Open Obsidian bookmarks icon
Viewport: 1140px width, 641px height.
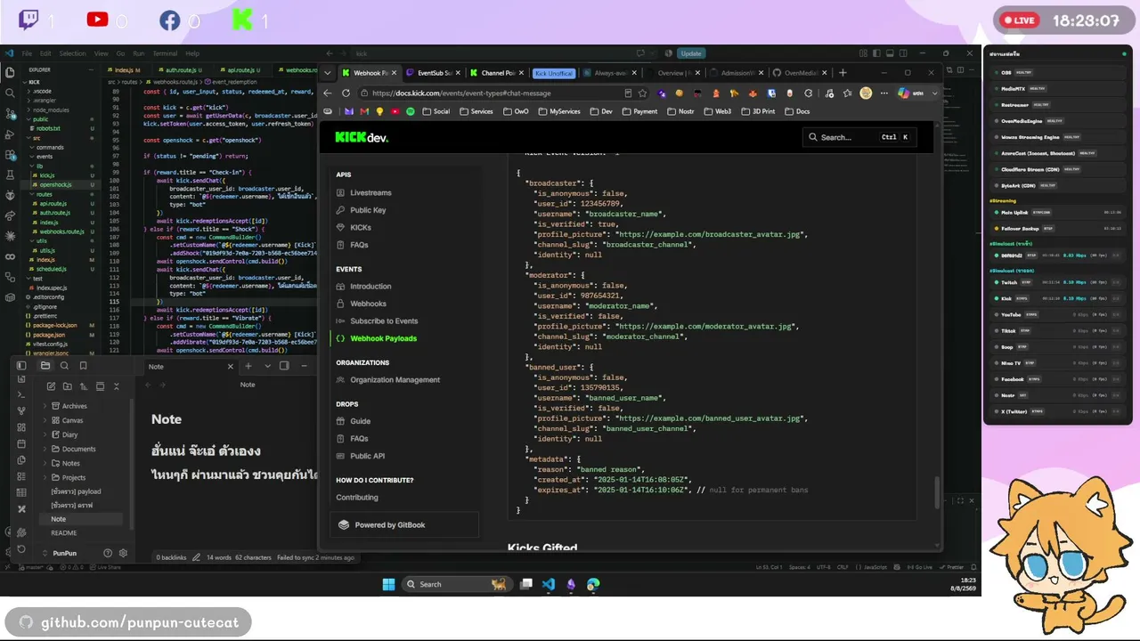pos(83,365)
